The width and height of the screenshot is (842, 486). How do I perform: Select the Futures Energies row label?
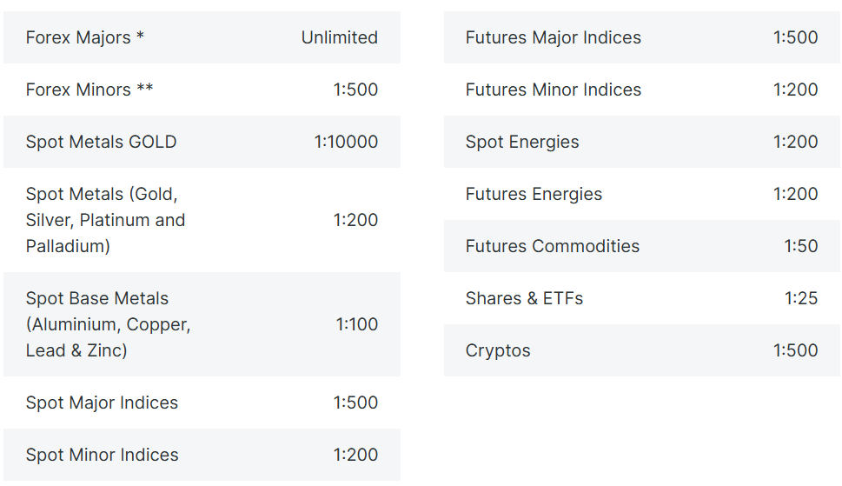pos(534,194)
